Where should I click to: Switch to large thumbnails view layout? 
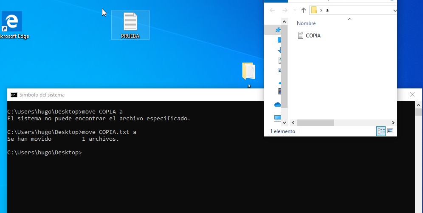coord(390,131)
